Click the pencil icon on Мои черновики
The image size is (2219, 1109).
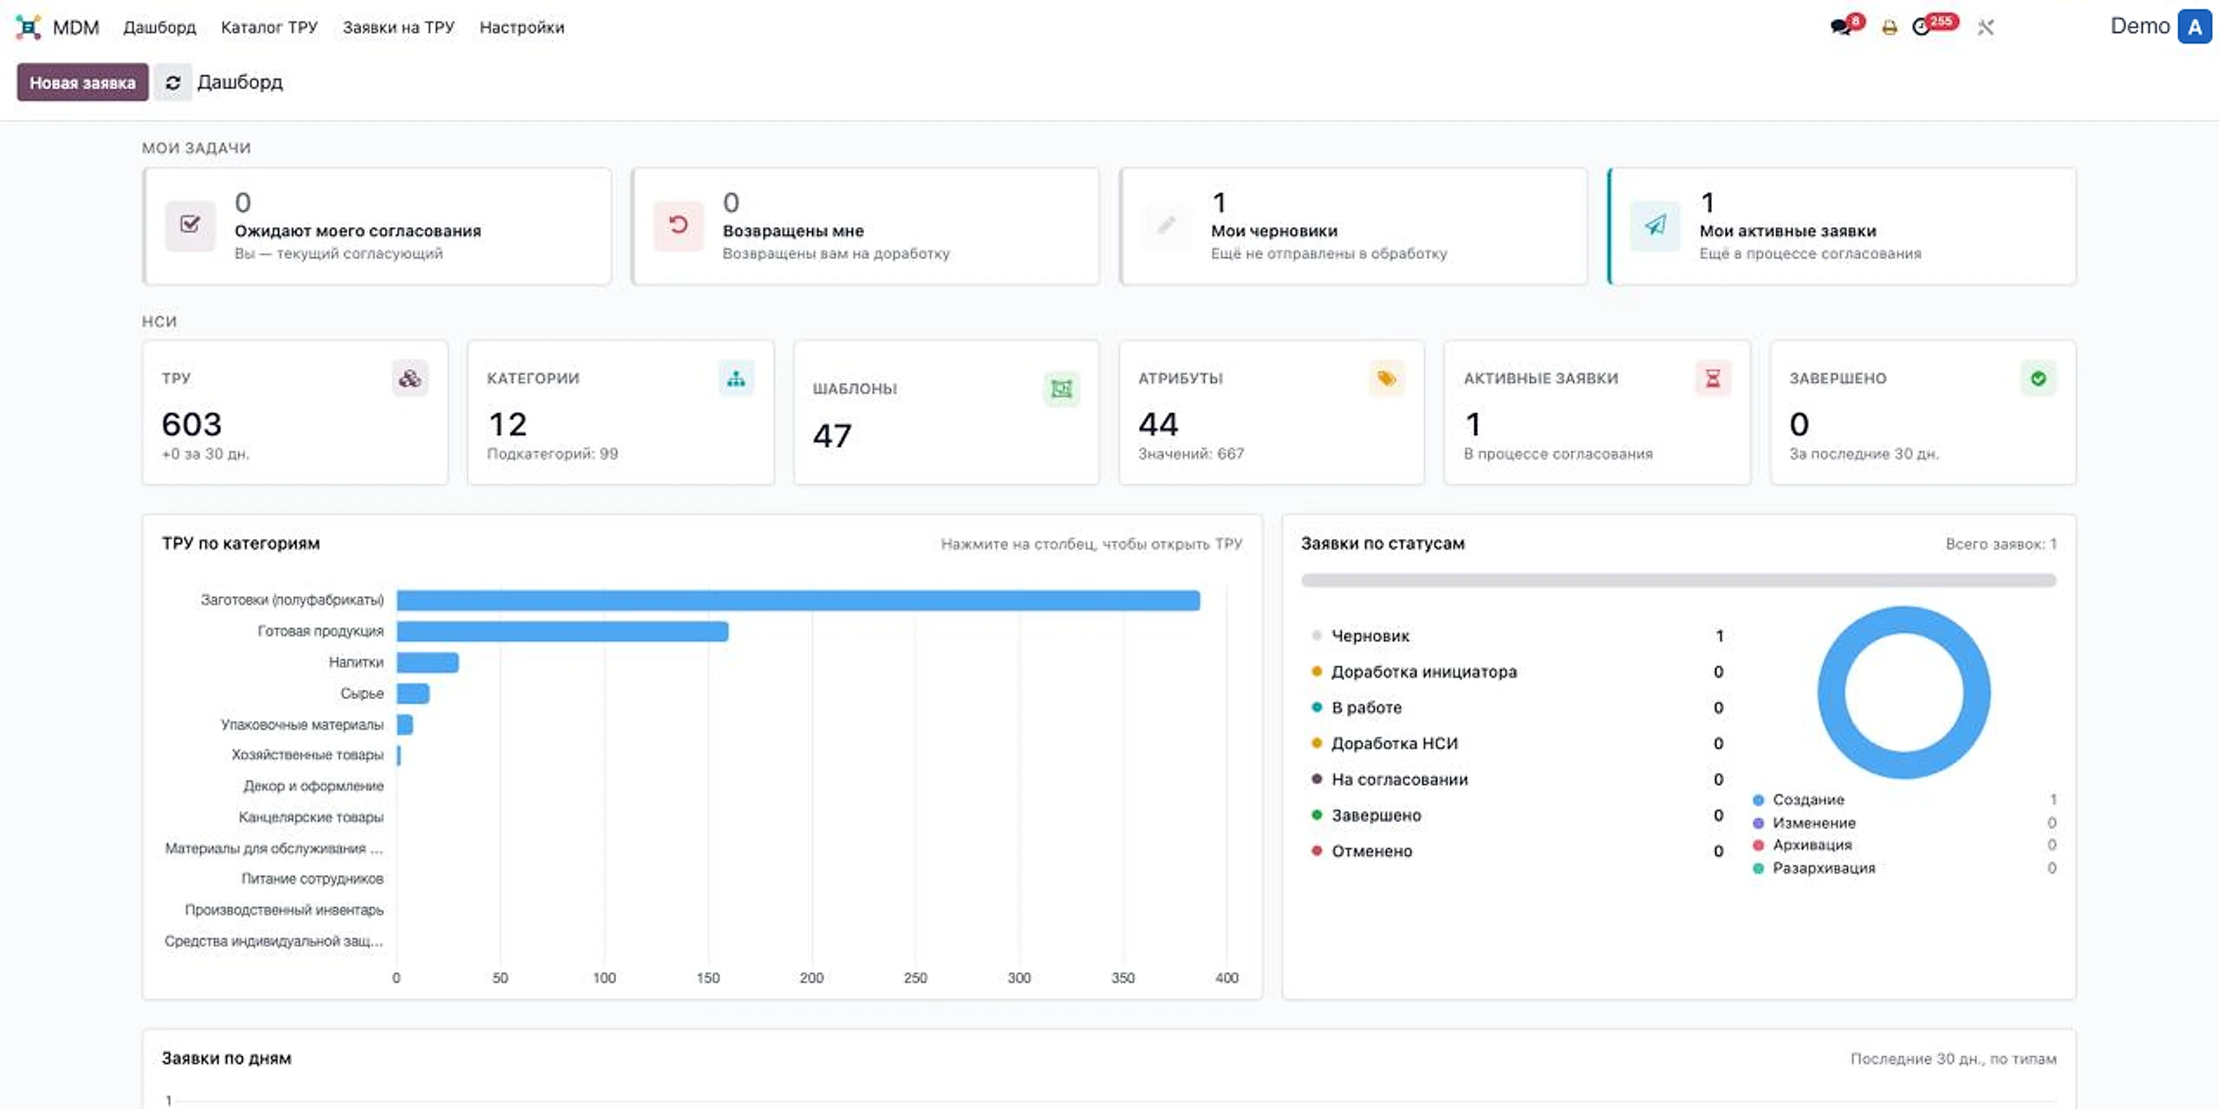click(x=1168, y=225)
